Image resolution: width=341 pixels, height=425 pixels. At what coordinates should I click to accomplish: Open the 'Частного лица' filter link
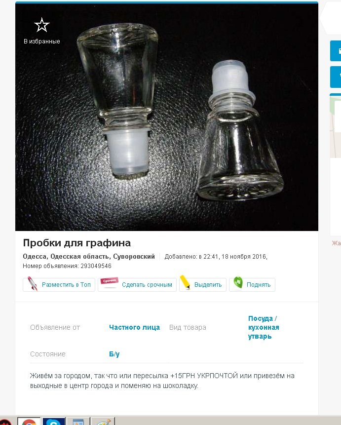[x=134, y=327]
